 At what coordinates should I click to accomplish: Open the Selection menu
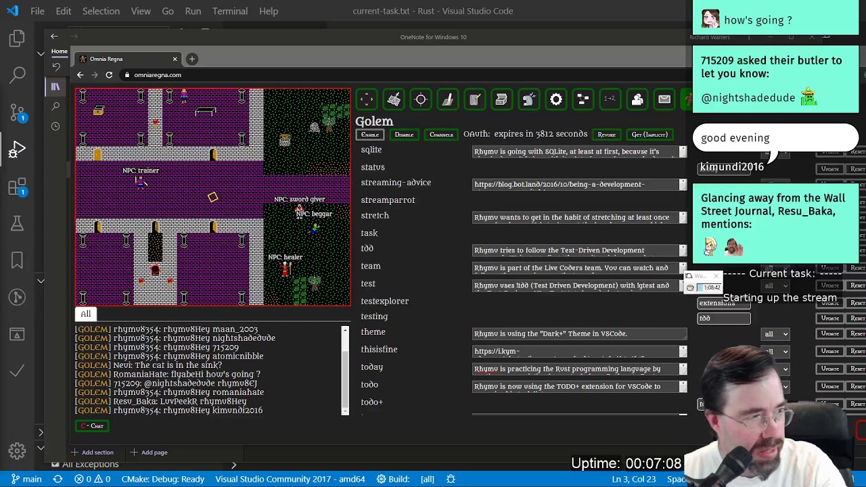point(101,11)
